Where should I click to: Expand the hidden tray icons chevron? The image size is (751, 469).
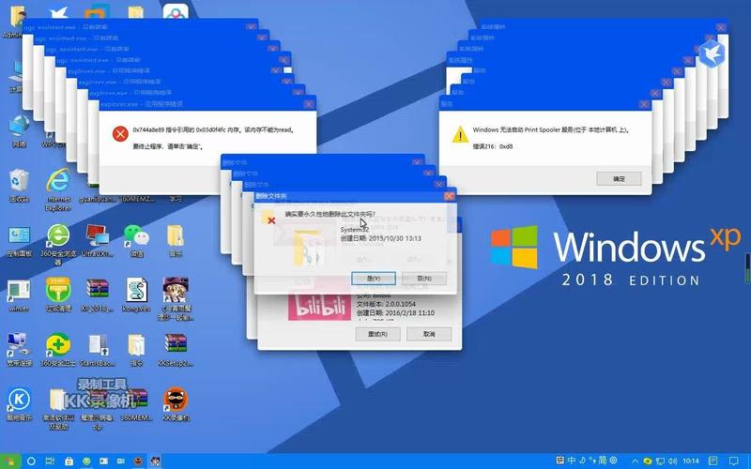point(636,461)
